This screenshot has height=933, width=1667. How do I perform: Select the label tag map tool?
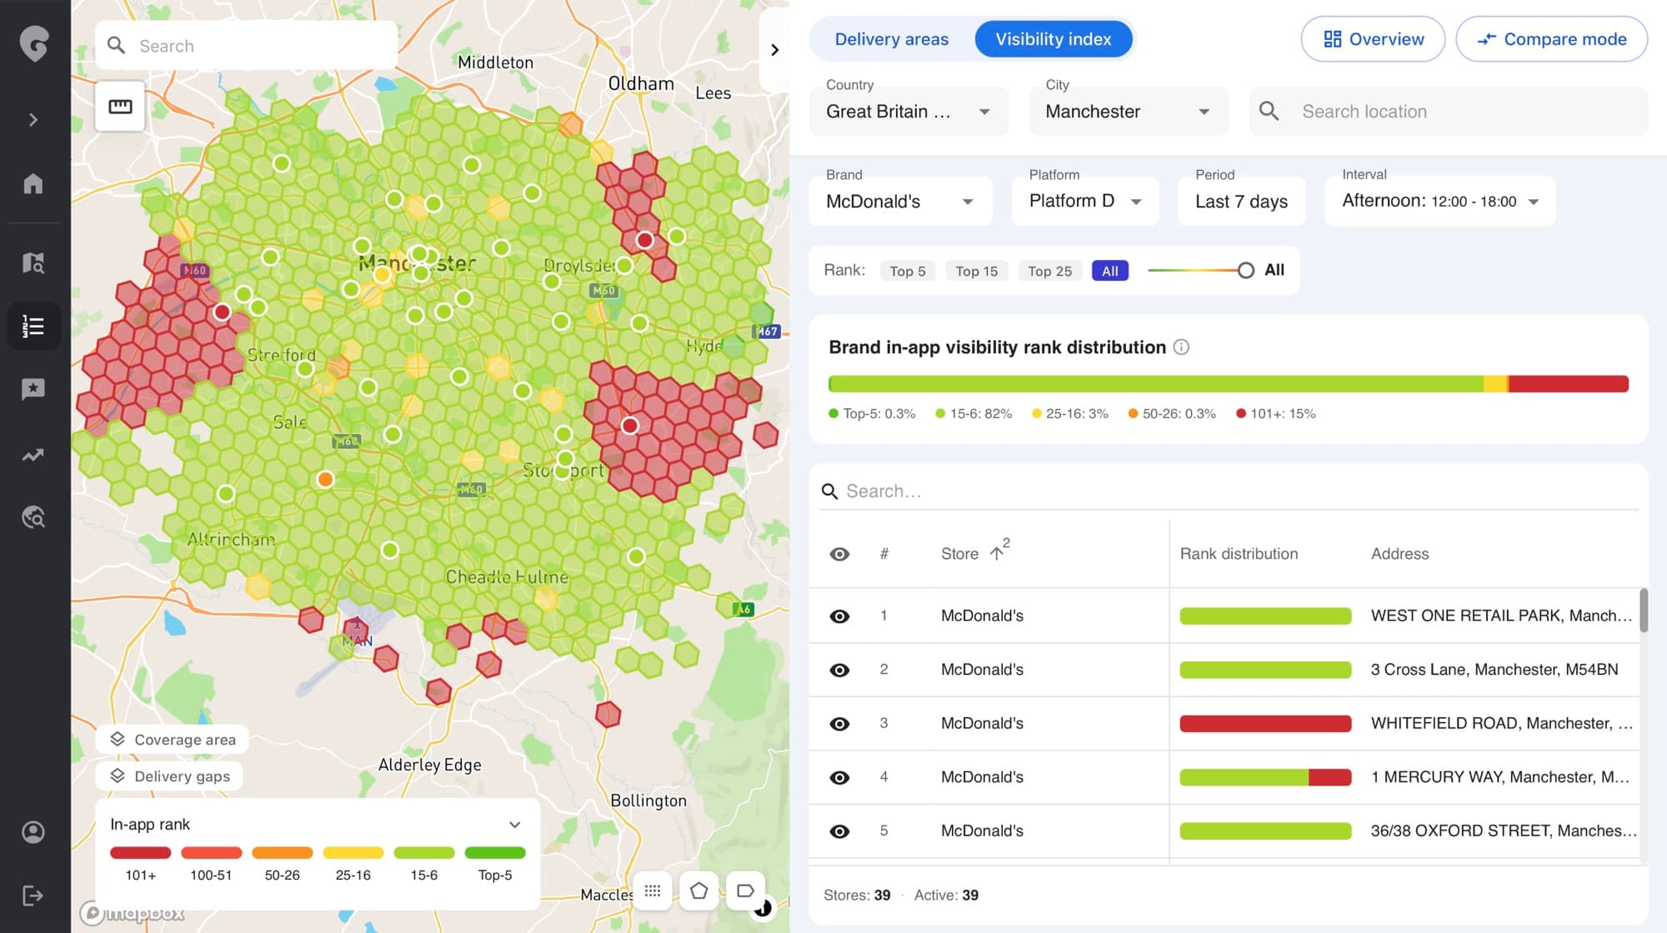click(x=746, y=891)
